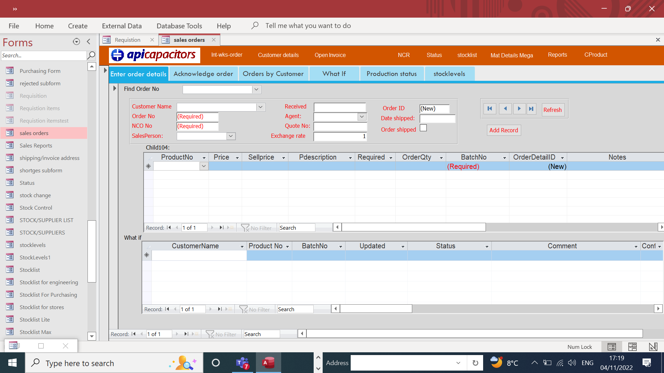The width and height of the screenshot is (664, 373).
Task: Collapse the Forms navigation pane
Action: [89, 42]
